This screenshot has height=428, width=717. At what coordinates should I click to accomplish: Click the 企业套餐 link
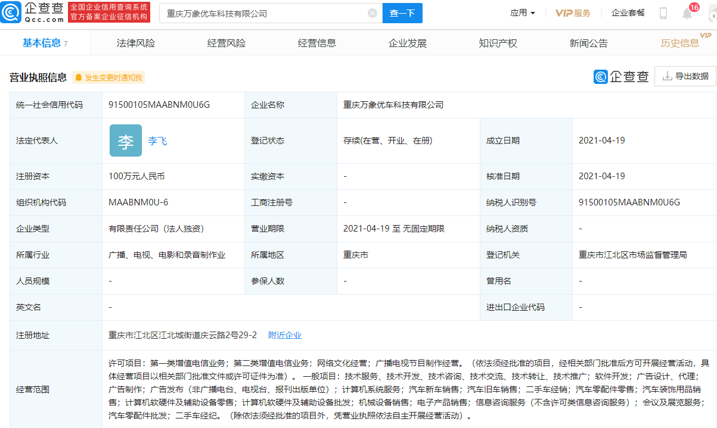click(x=628, y=13)
